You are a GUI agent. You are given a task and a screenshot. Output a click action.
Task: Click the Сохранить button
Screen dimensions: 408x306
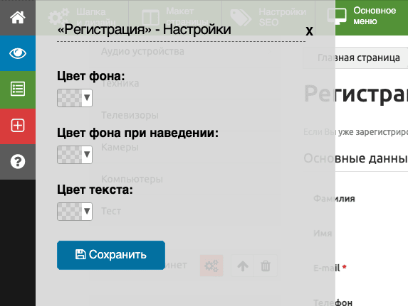coord(111,255)
